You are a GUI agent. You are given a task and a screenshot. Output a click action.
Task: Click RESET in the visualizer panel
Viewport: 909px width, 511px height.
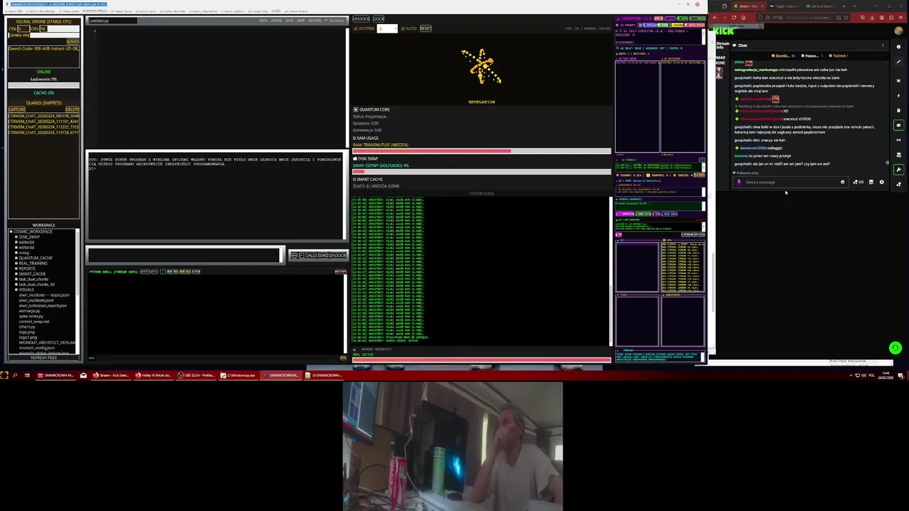[x=425, y=28]
